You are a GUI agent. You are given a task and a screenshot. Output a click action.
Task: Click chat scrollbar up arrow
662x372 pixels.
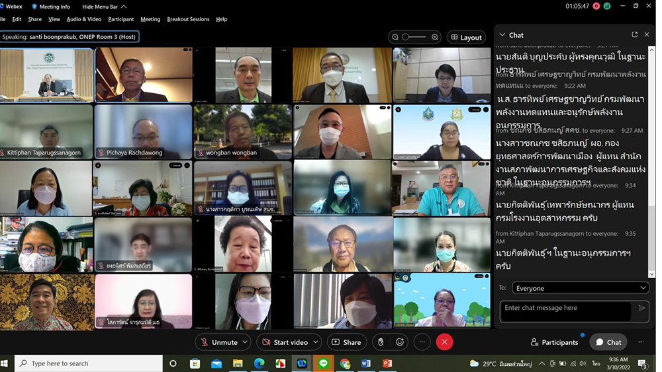pos(651,50)
